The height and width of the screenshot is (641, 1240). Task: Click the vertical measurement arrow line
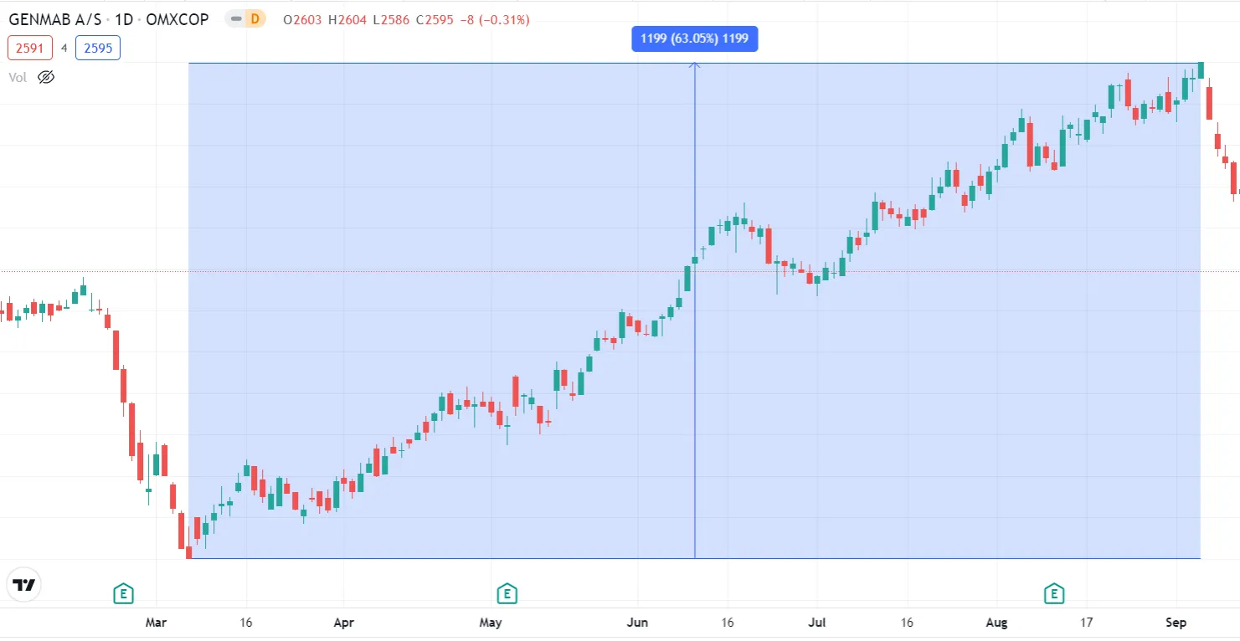point(694,335)
